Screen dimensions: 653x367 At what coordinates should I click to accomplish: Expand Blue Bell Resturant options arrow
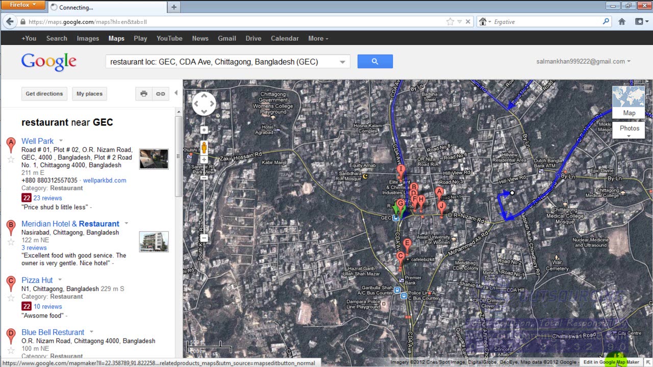tap(91, 332)
